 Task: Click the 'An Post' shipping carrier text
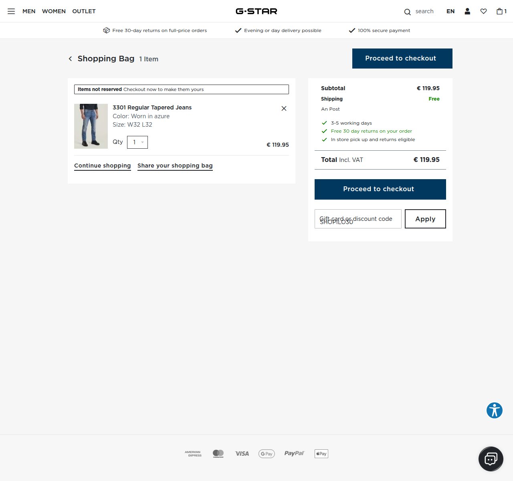coord(330,109)
